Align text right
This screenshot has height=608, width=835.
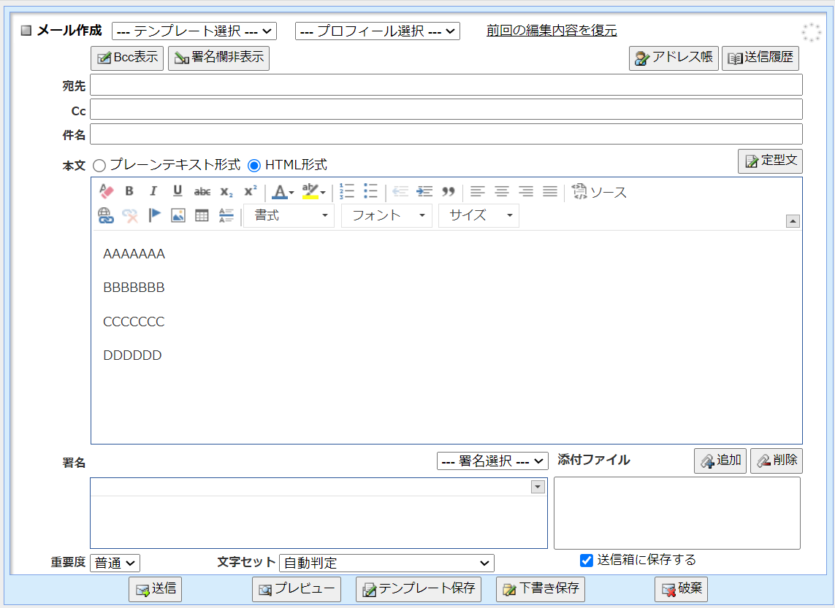point(526,191)
